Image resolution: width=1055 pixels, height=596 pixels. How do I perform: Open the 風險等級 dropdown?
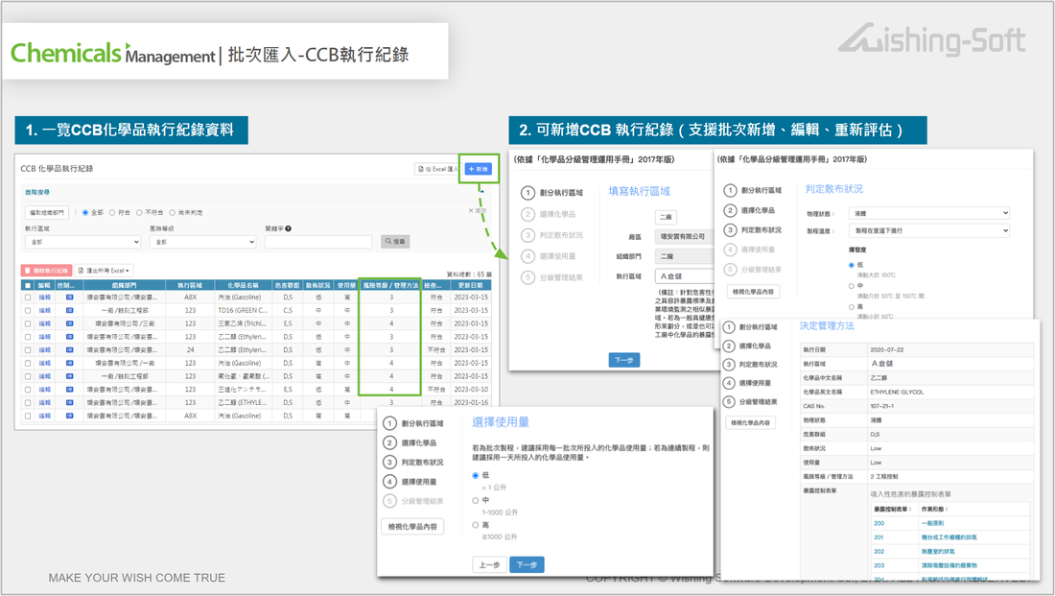(203, 242)
